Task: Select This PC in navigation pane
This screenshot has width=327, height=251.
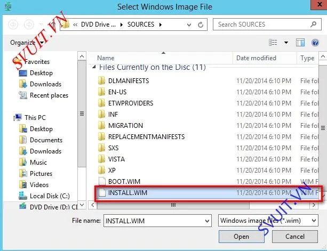Action: (x=30, y=117)
